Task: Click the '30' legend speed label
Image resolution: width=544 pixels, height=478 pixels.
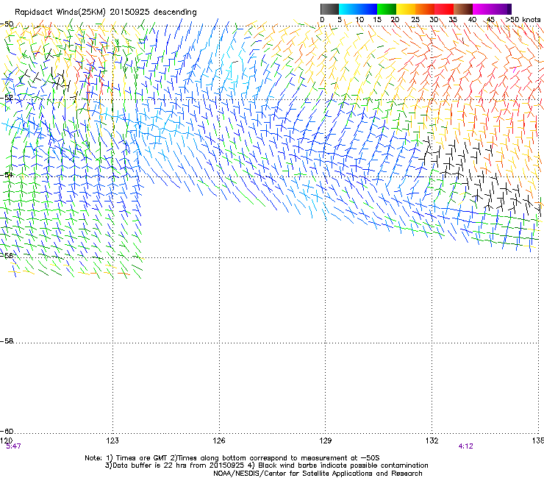Action: [x=434, y=20]
